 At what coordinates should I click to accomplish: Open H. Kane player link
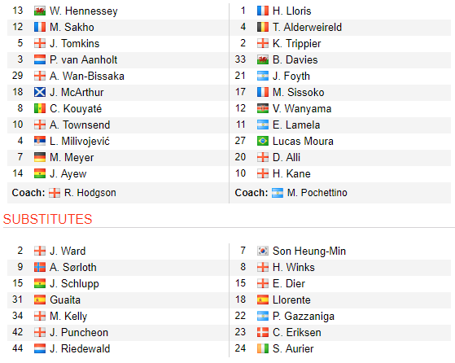click(291, 173)
